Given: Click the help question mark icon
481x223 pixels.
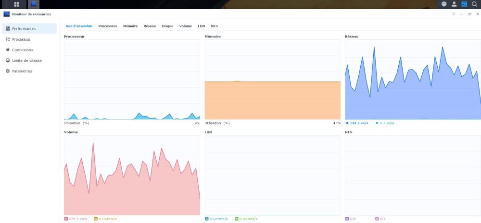Looking at the screenshot, I should tap(453, 14).
